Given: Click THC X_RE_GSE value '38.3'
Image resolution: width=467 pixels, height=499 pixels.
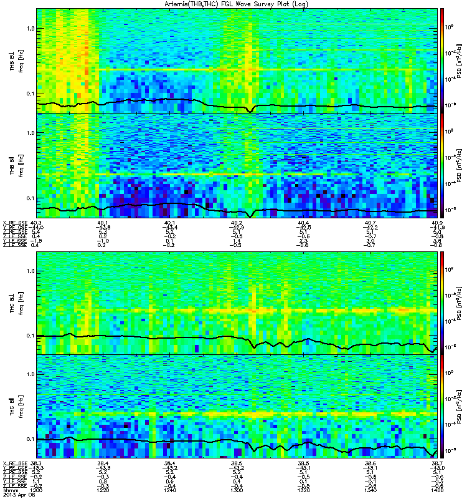Looking at the screenshot, I should [x=35, y=463].
